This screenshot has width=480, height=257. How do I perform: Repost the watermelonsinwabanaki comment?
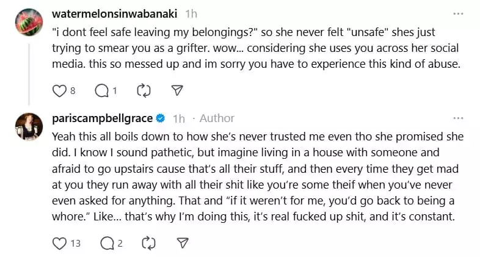(144, 90)
